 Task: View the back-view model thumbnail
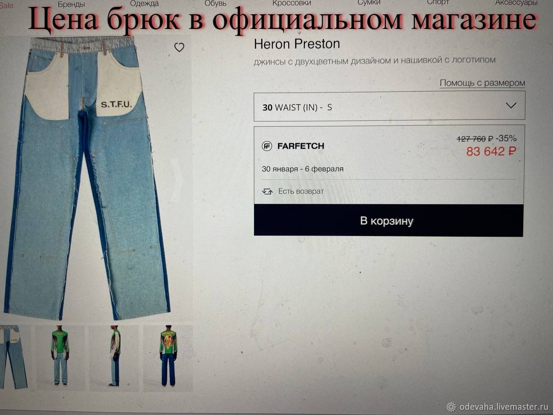click(x=168, y=356)
